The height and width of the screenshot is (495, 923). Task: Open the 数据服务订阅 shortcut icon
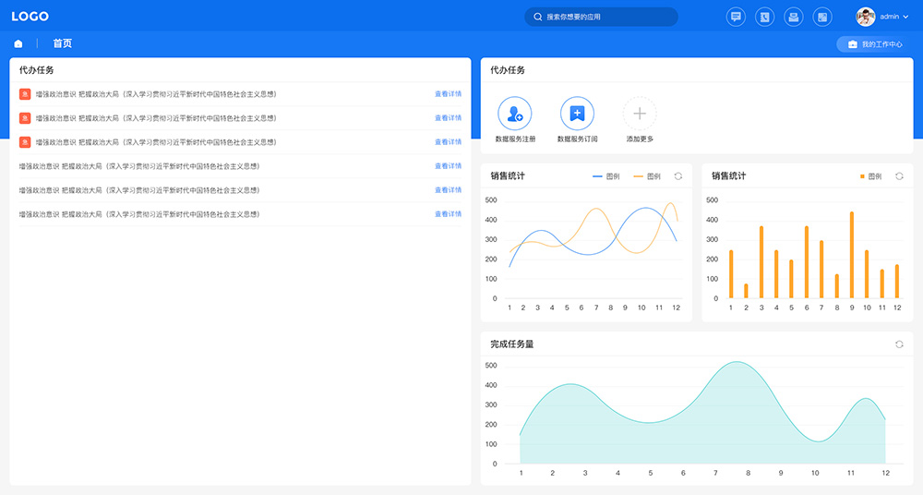pos(577,114)
